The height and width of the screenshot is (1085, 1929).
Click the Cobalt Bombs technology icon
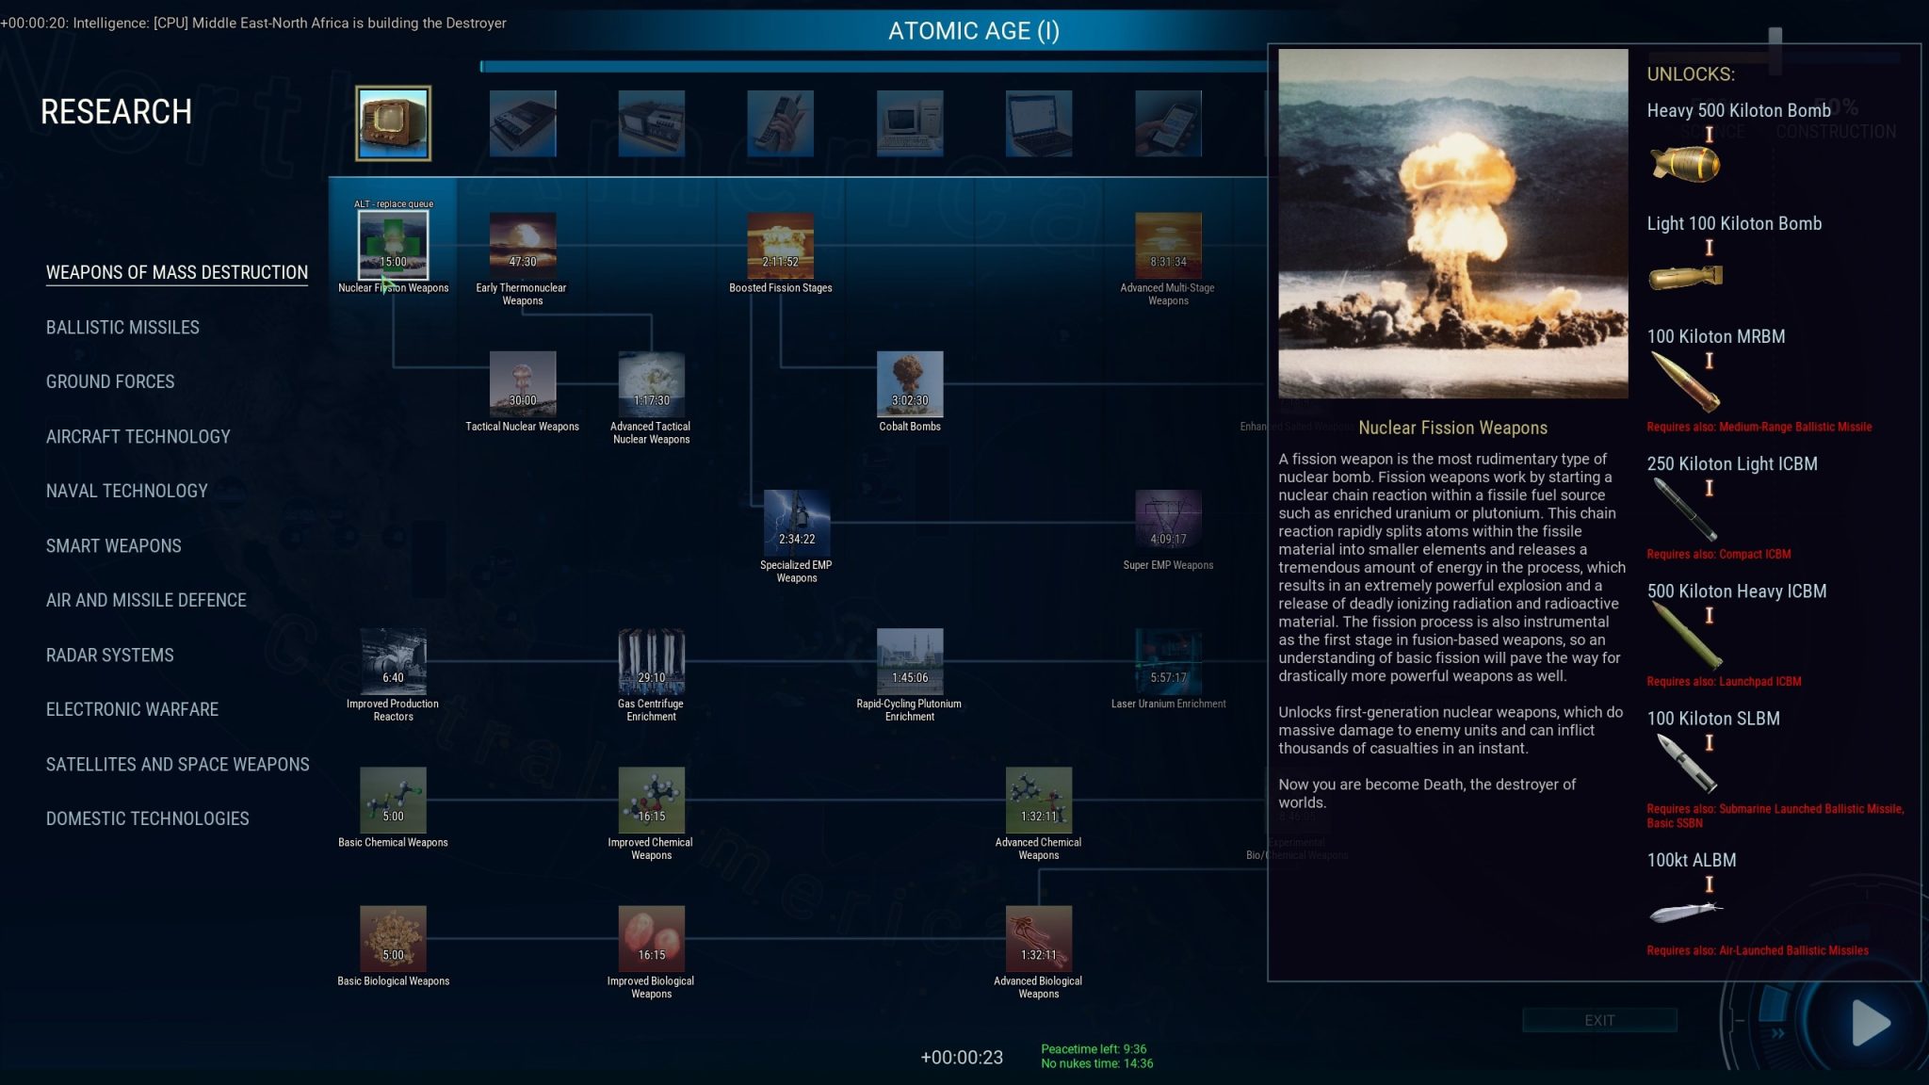[x=910, y=384]
